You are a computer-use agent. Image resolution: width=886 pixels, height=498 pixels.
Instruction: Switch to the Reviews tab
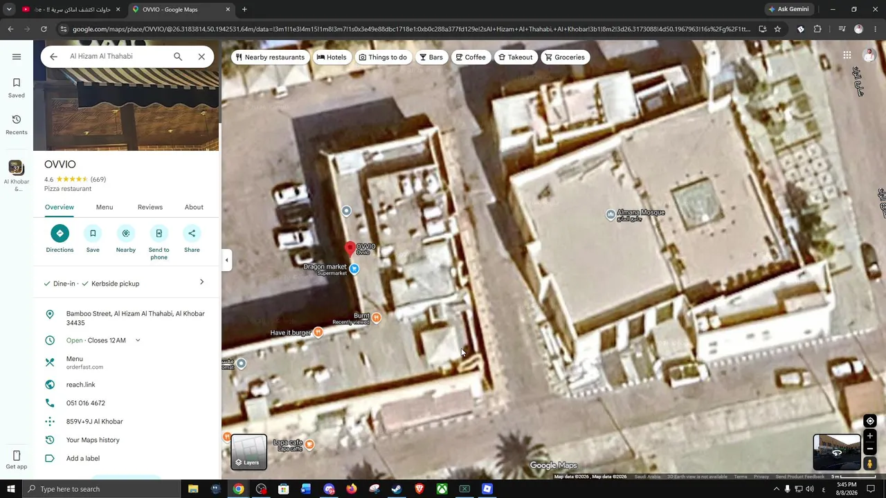[x=150, y=207]
